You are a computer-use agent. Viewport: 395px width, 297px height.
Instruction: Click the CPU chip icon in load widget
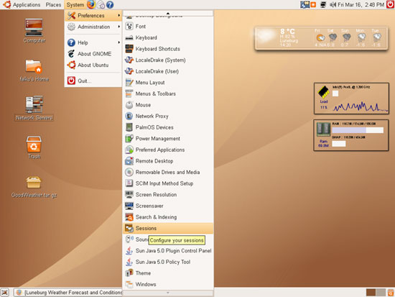[324, 92]
